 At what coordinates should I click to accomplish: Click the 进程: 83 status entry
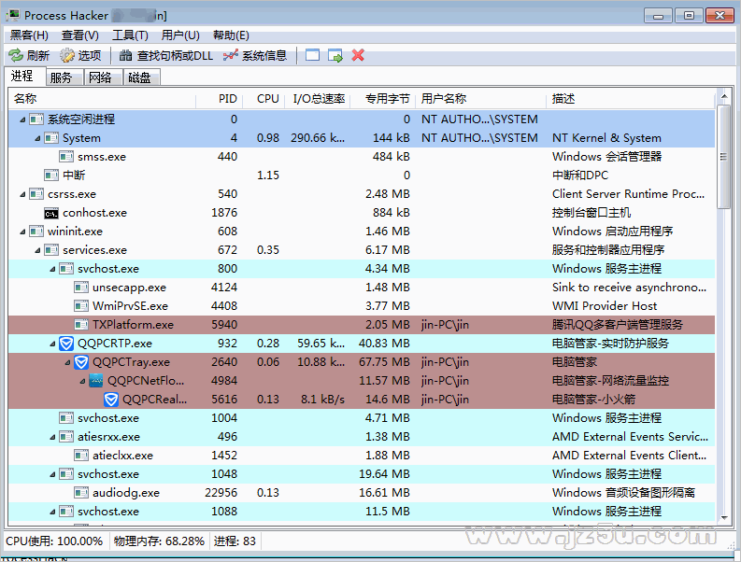[x=235, y=541]
